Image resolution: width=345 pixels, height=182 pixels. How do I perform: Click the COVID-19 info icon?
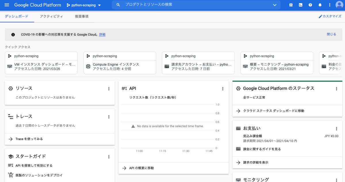tap(13, 35)
